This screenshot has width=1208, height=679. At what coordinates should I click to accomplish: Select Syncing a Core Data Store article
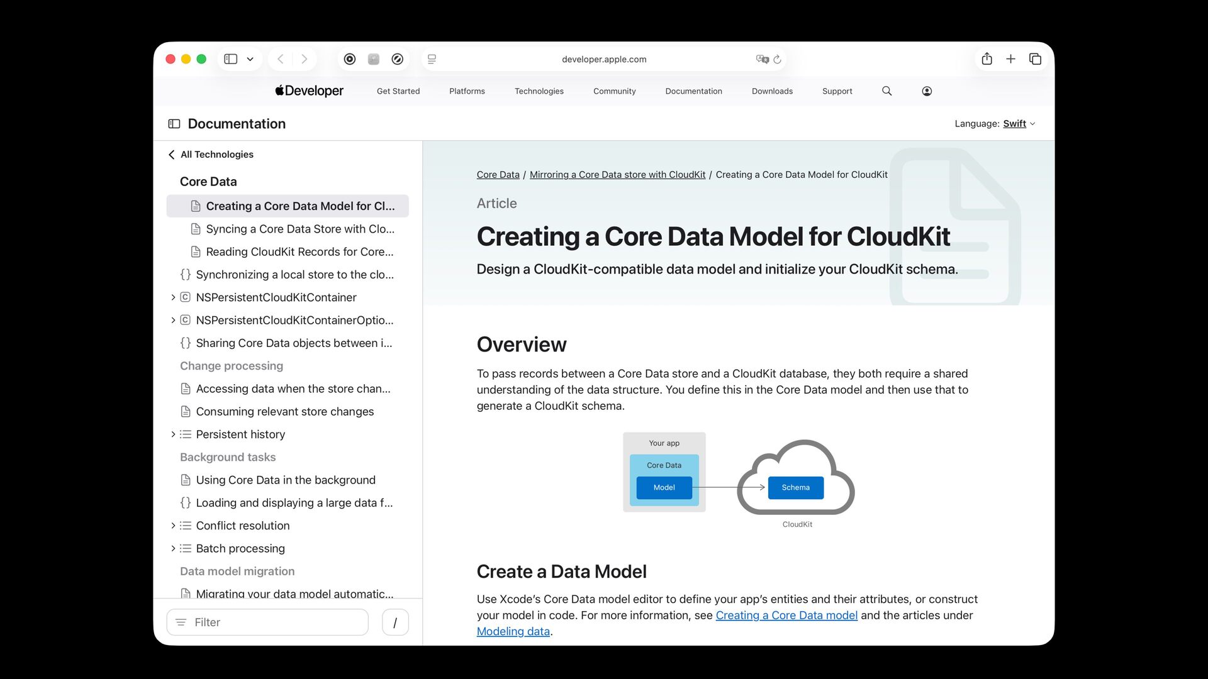click(299, 229)
